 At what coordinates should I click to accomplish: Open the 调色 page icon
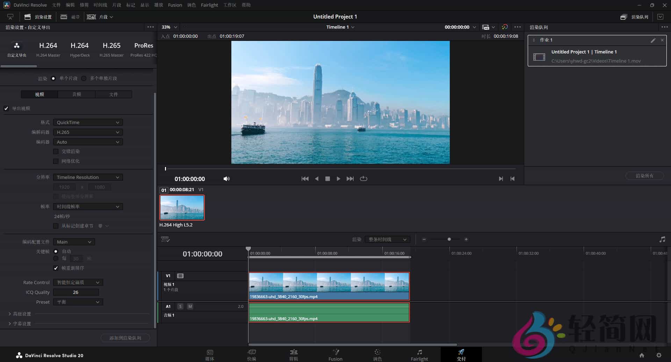tap(377, 354)
